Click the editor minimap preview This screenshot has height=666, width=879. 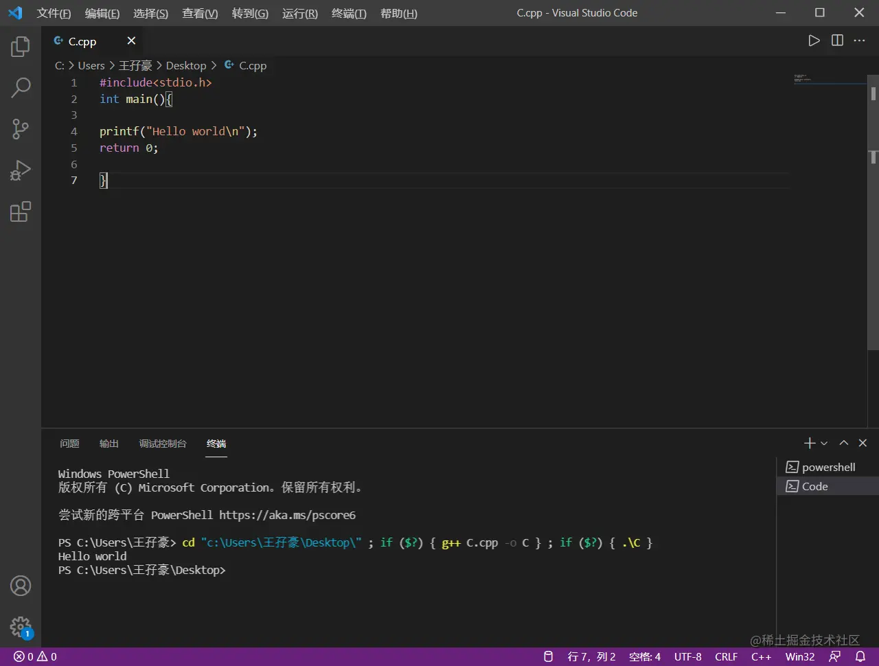(x=829, y=79)
